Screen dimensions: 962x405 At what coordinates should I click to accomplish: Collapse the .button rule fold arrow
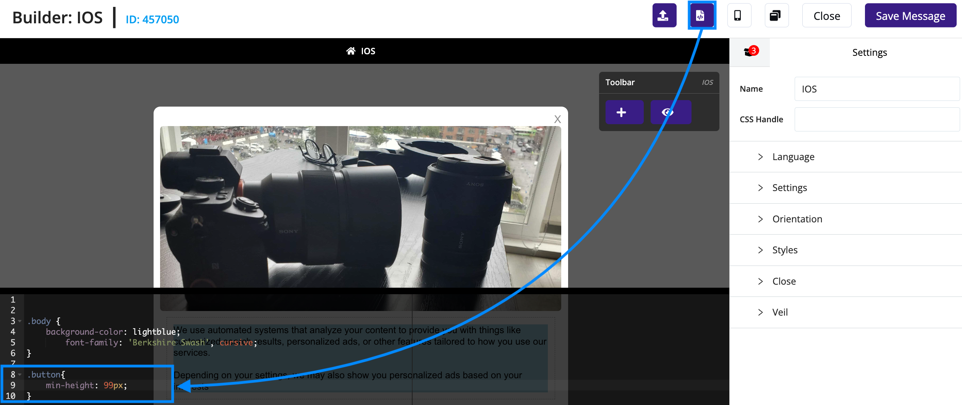click(x=20, y=374)
